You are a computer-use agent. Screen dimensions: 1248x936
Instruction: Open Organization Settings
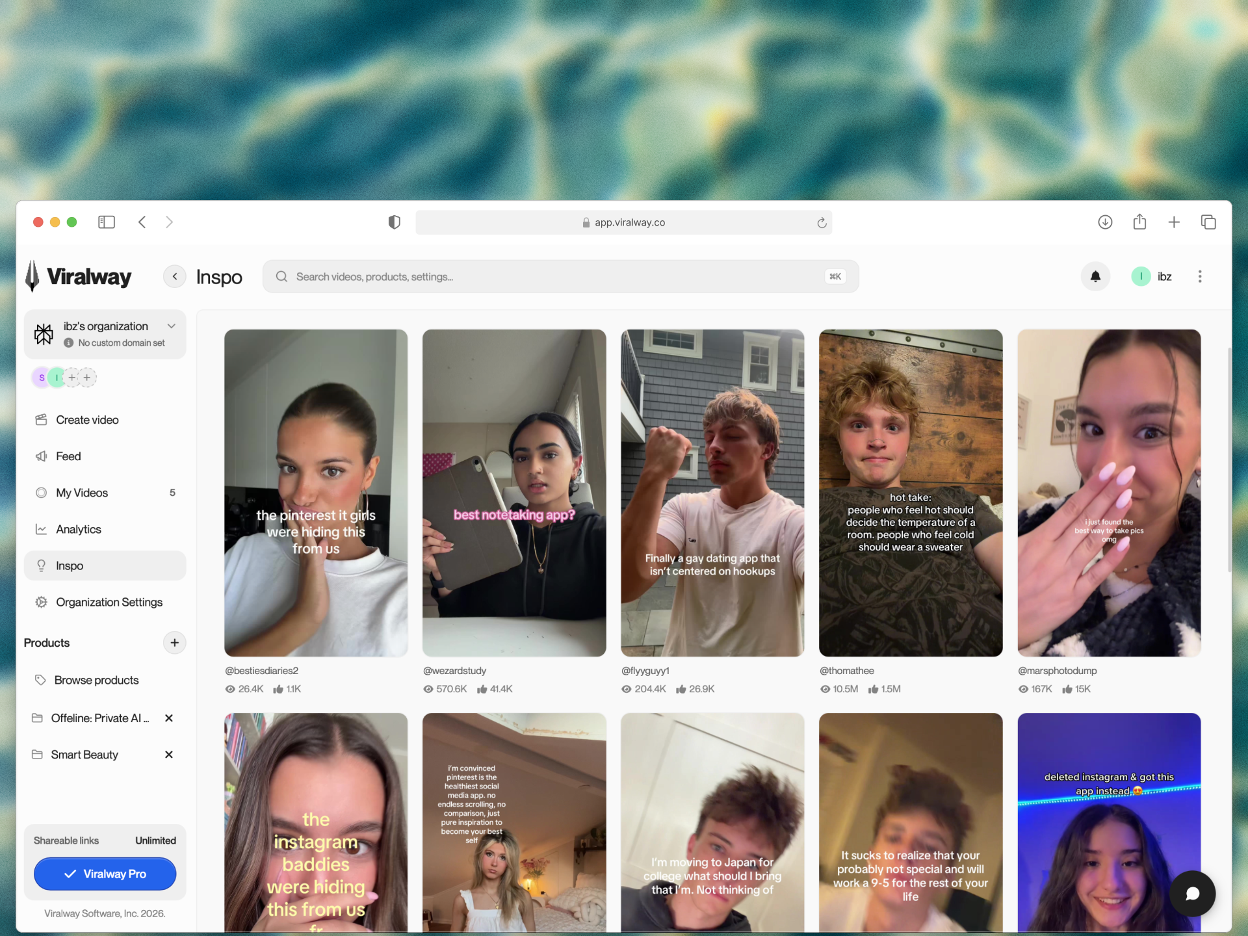click(105, 602)
